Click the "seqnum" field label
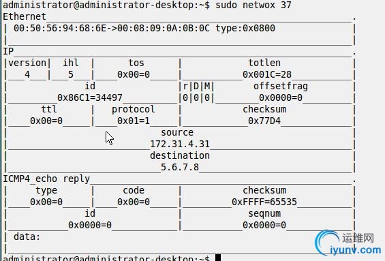The width and height of the screenshot is (385, 261). [x=264, y=213]
